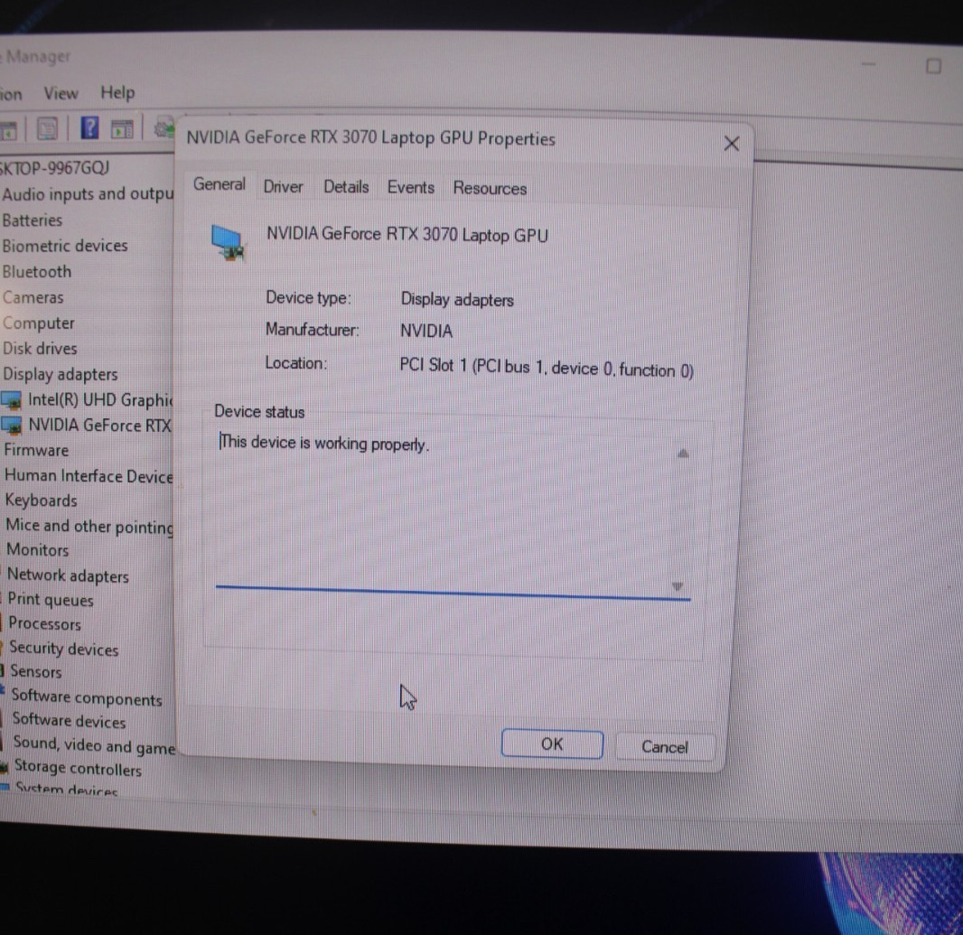Confirm with the OK button
This screenshot has height=935, width=963.
click(x=552, y=744)
